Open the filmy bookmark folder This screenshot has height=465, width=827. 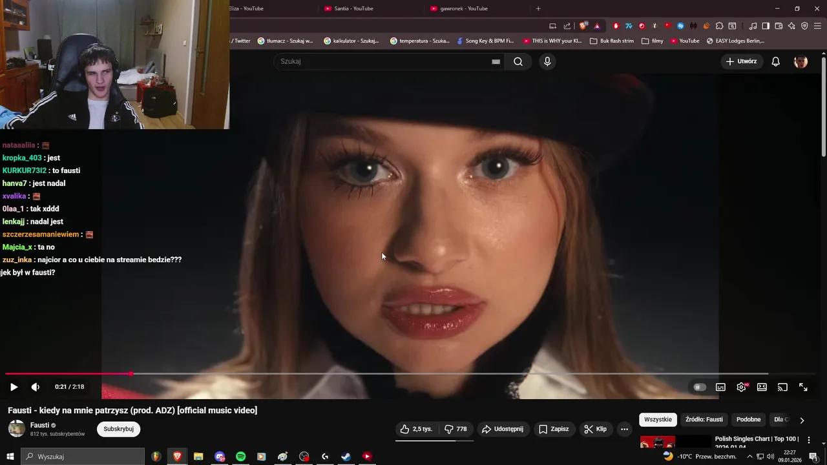coord(653,41)
